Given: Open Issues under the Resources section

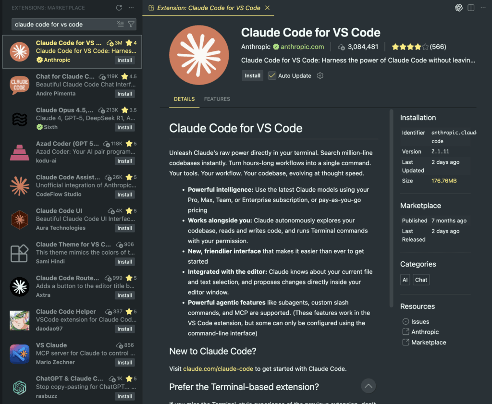Looking at the screenshot, I should (420, 321).
